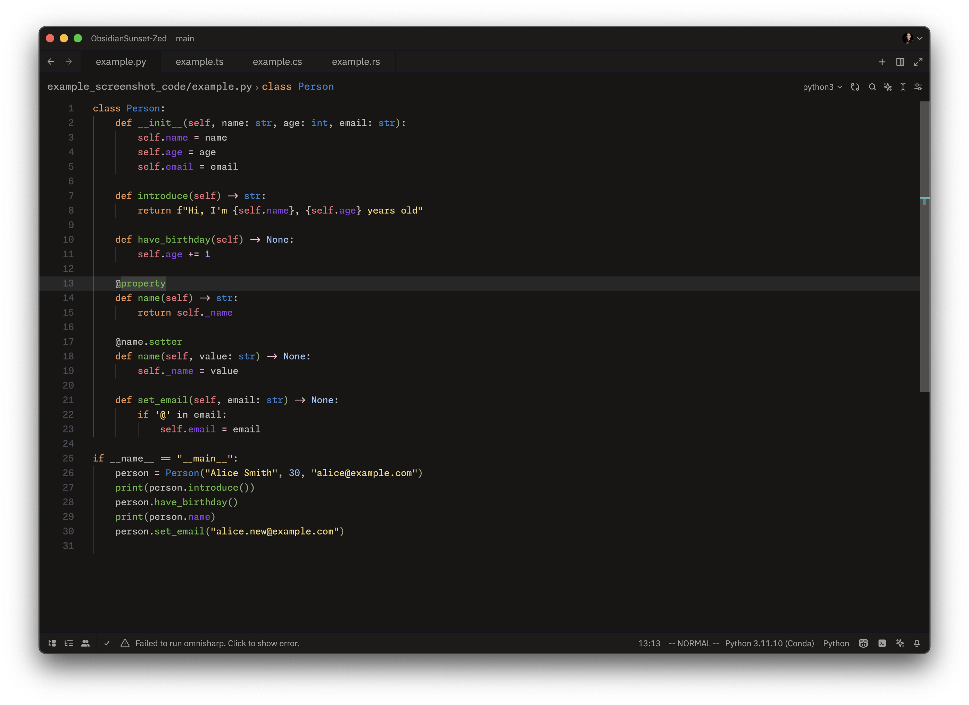The height and width of the screenshot is (705, 969).
Task: Open notifications bell icon
Action: point(917,643)
